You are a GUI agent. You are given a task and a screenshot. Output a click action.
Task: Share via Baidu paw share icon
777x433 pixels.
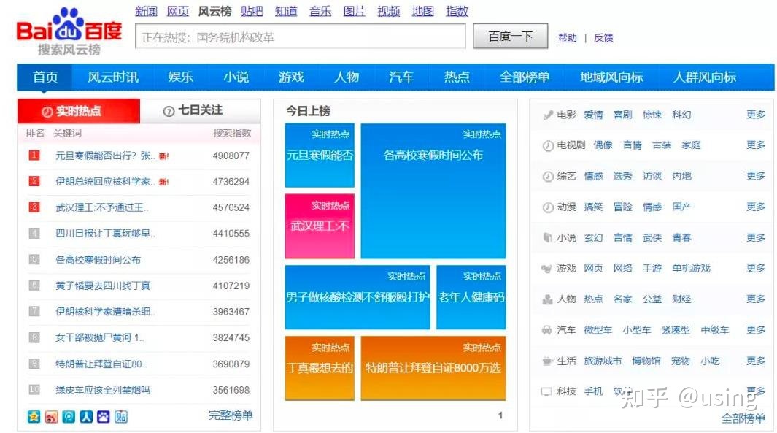coord(104,417)
